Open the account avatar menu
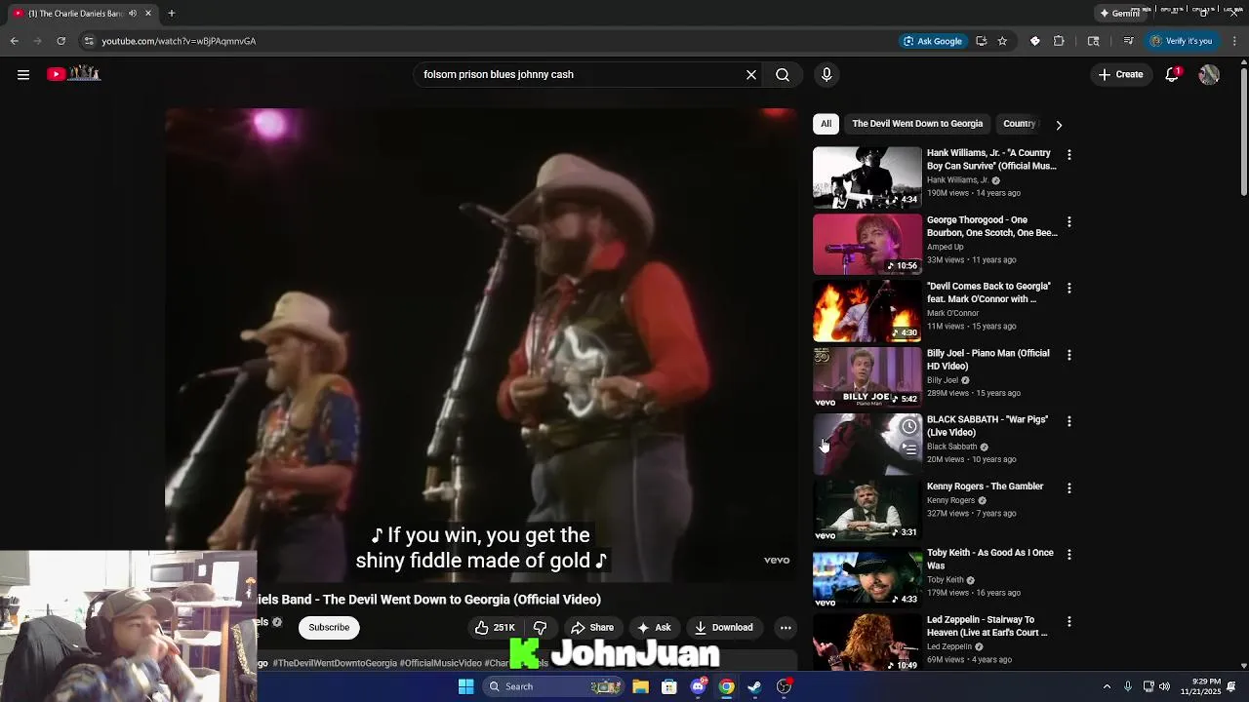 [1209, 74]
